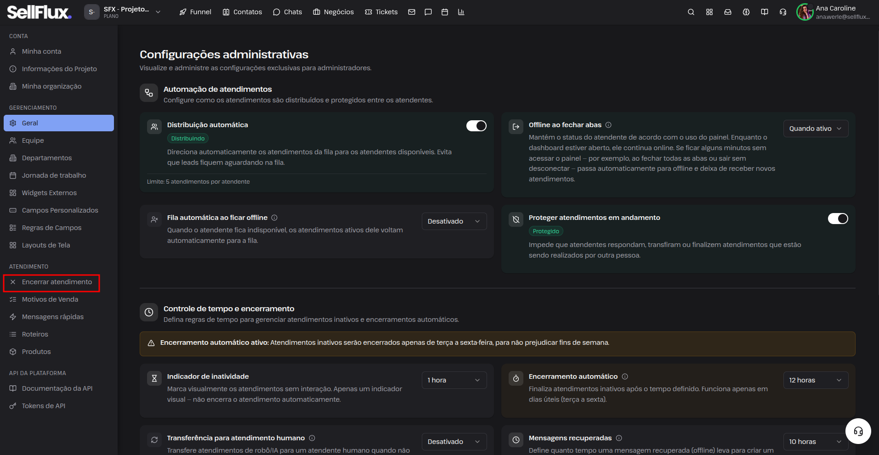Image resolution: width=879 pixels, height=455 pixels.
Task: Open the bar chart reports icon
Action: point(461,12)
